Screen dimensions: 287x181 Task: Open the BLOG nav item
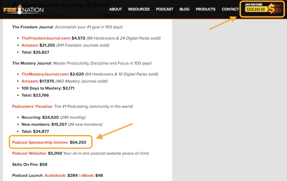[184, 9]
